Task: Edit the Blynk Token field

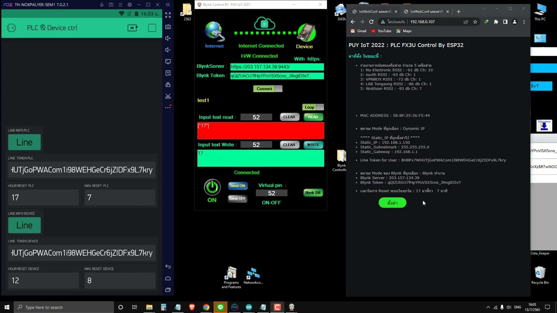Action: coord(277,76)
